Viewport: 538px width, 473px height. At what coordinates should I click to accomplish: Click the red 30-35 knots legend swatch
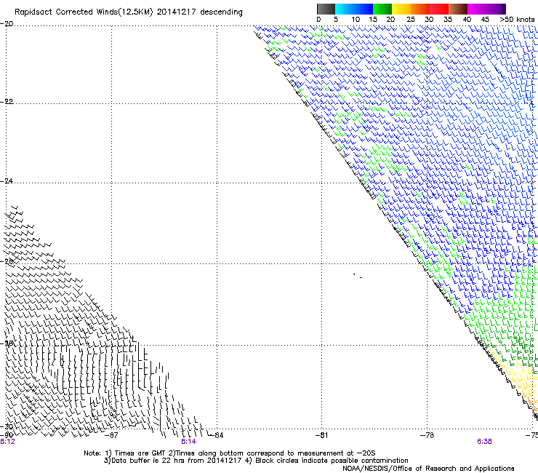tap(439, 9)
